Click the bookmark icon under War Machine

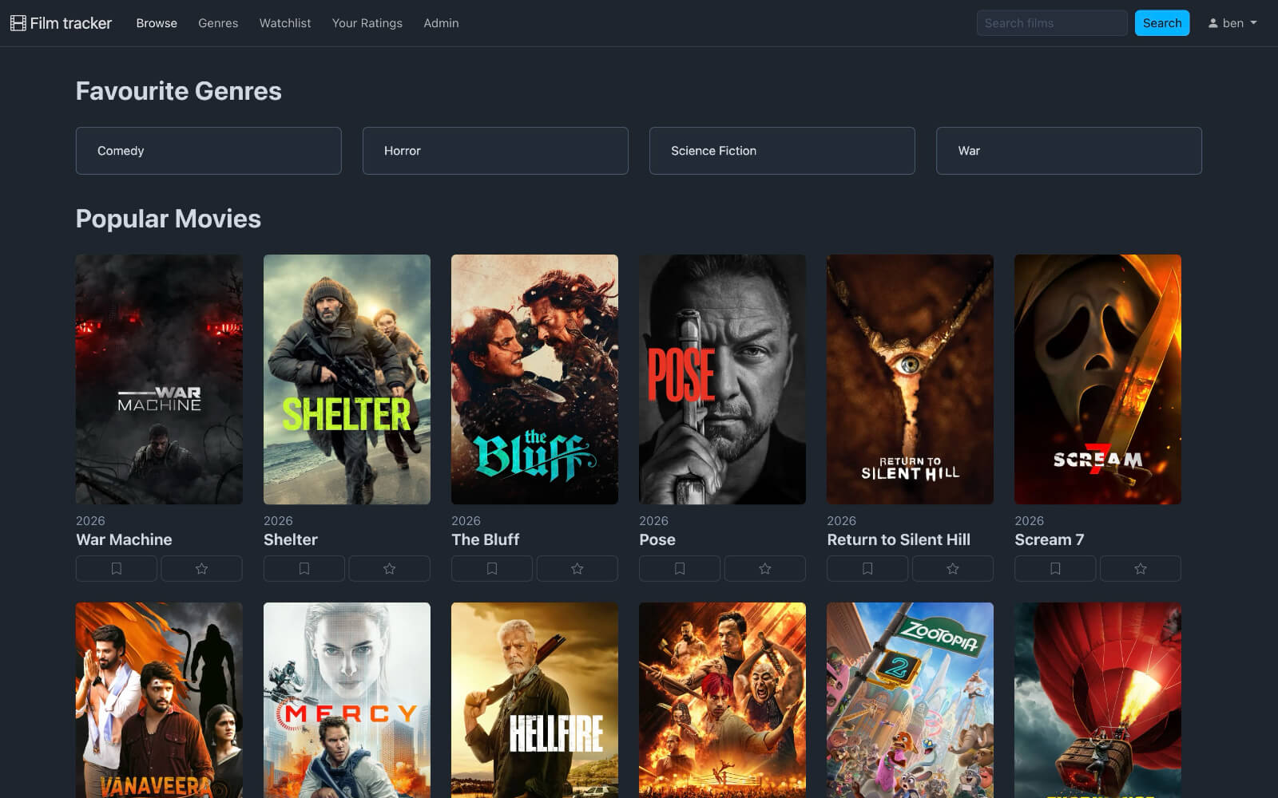pyautogui.click(x=117, y=568)
